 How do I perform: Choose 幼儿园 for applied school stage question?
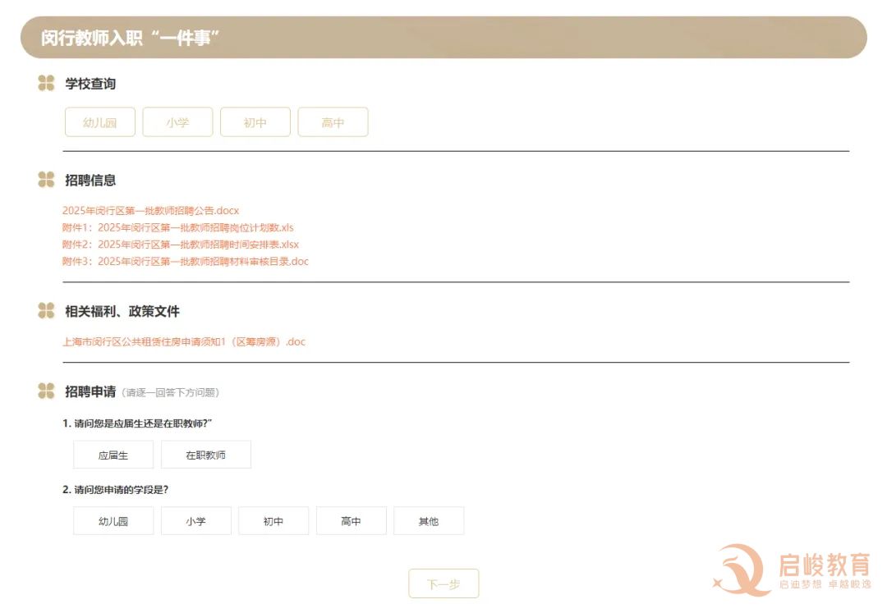click(x=113, y=521)
